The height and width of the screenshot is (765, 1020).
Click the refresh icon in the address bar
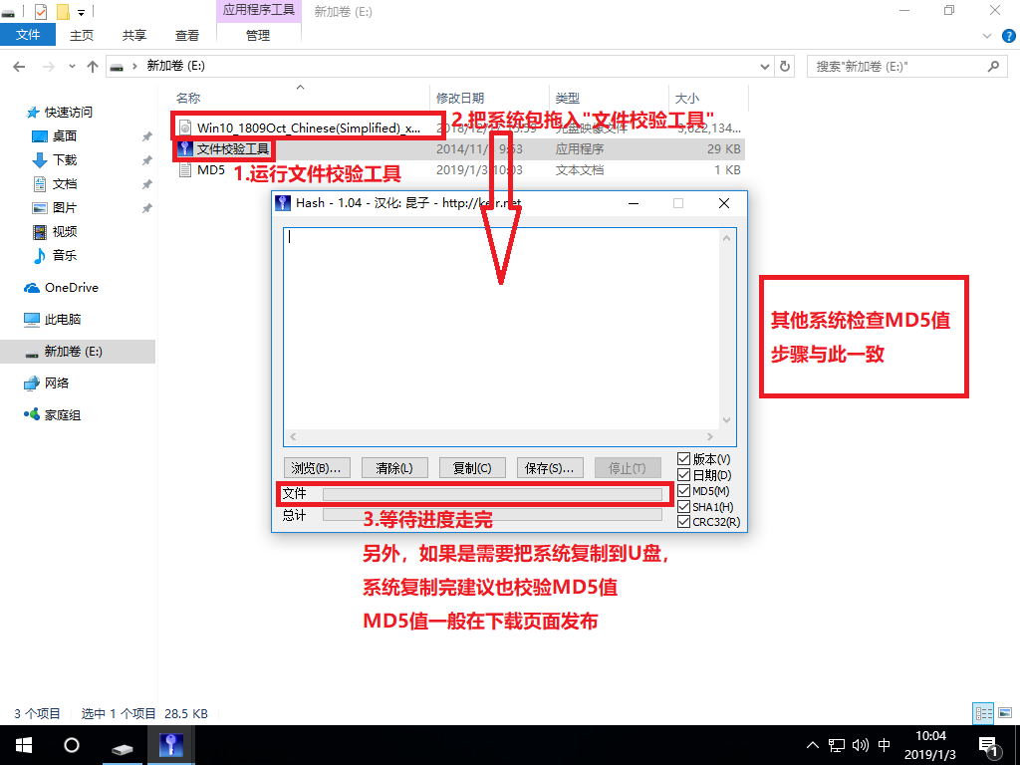coord(785,66)
